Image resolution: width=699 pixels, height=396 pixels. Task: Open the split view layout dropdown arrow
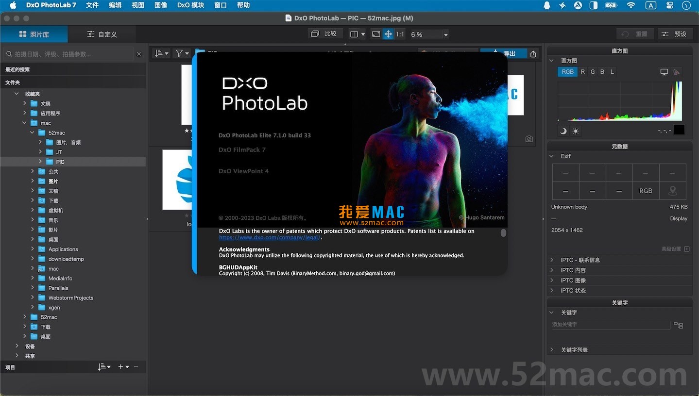pyautogui.click(x=363, y=34)
